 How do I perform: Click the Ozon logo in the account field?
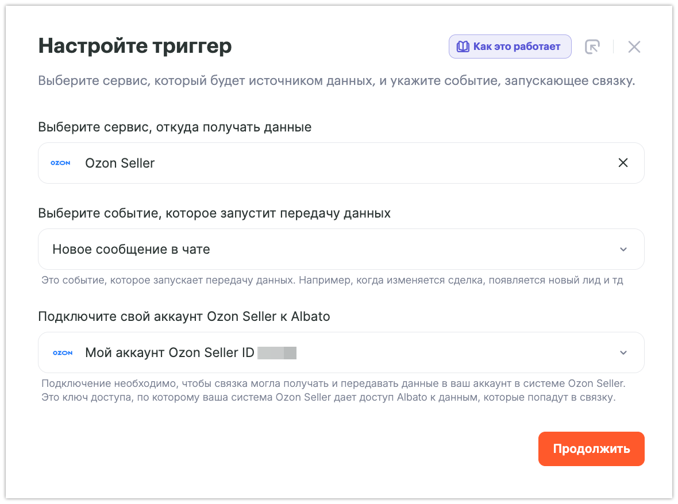[63, 352]
